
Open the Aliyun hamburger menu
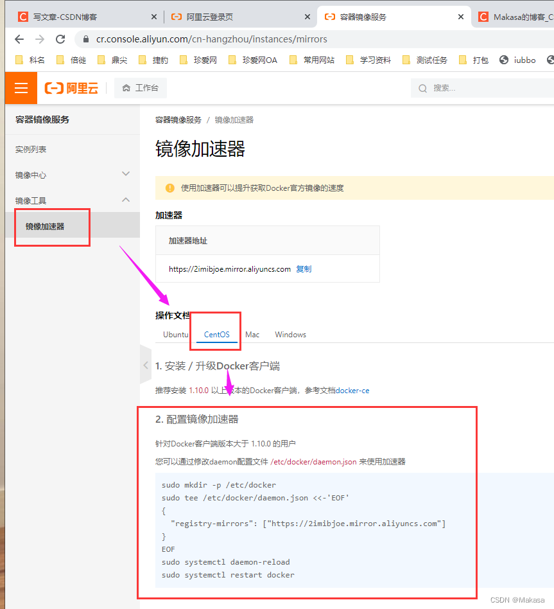pyautogui.click(x=21, y=88)
